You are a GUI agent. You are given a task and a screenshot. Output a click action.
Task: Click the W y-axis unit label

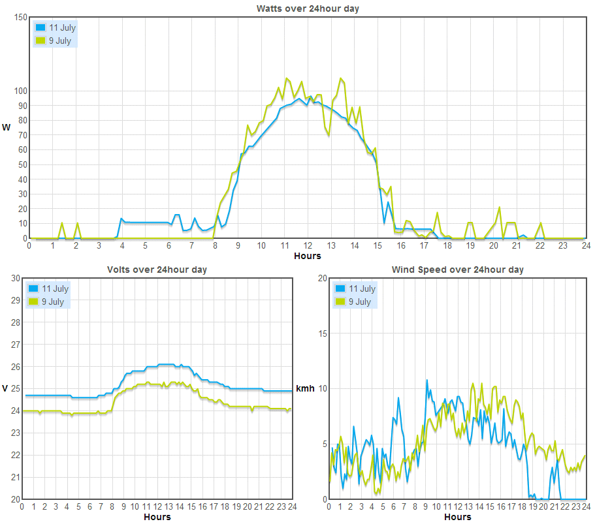click(x=7, y=127)
